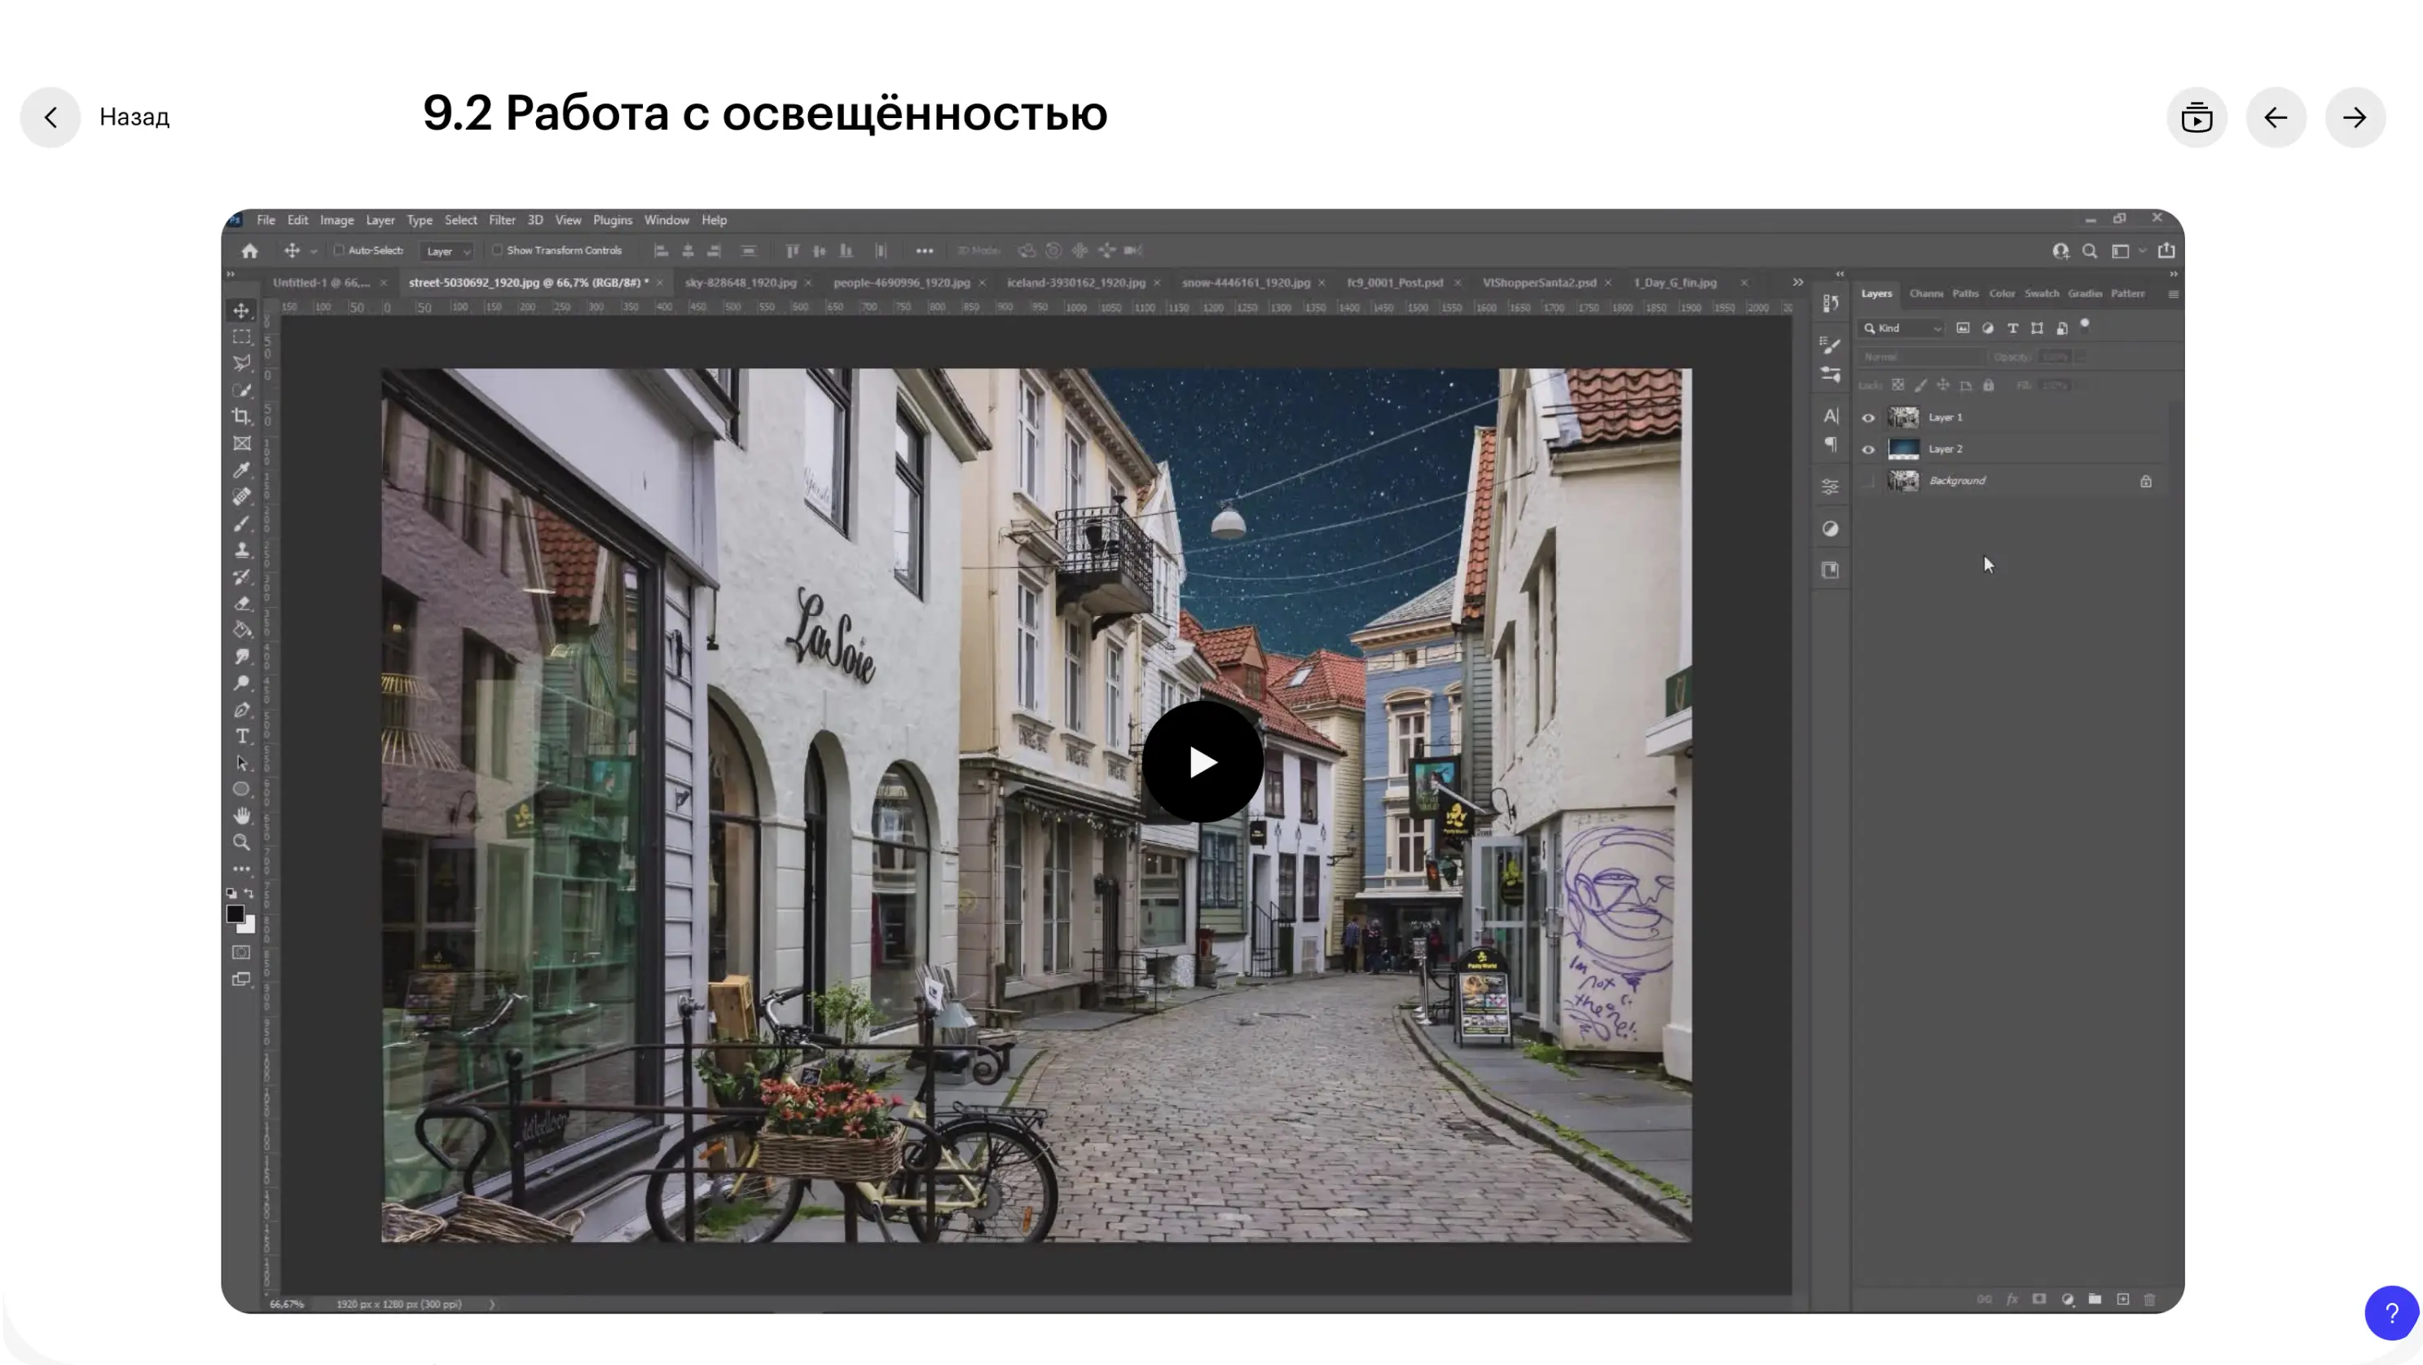The image size is (2423, 1365).
Task: Select the Ellipse shape tool
Action: coord(242,790)
